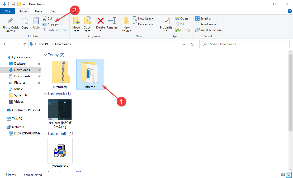Click Pin to Quick access icon
The height and width of the screenshot is (178, 293).
[11, 21]
